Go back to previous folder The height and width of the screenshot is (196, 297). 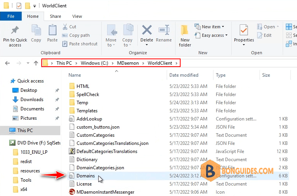click(7, 63)
